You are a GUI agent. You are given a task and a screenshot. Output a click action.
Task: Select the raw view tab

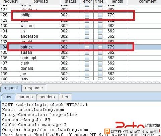click(x=8, y=97)
